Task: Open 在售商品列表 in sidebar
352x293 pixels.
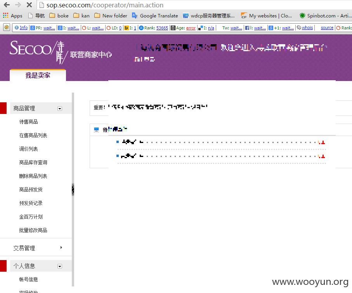Action: point(33,135)
